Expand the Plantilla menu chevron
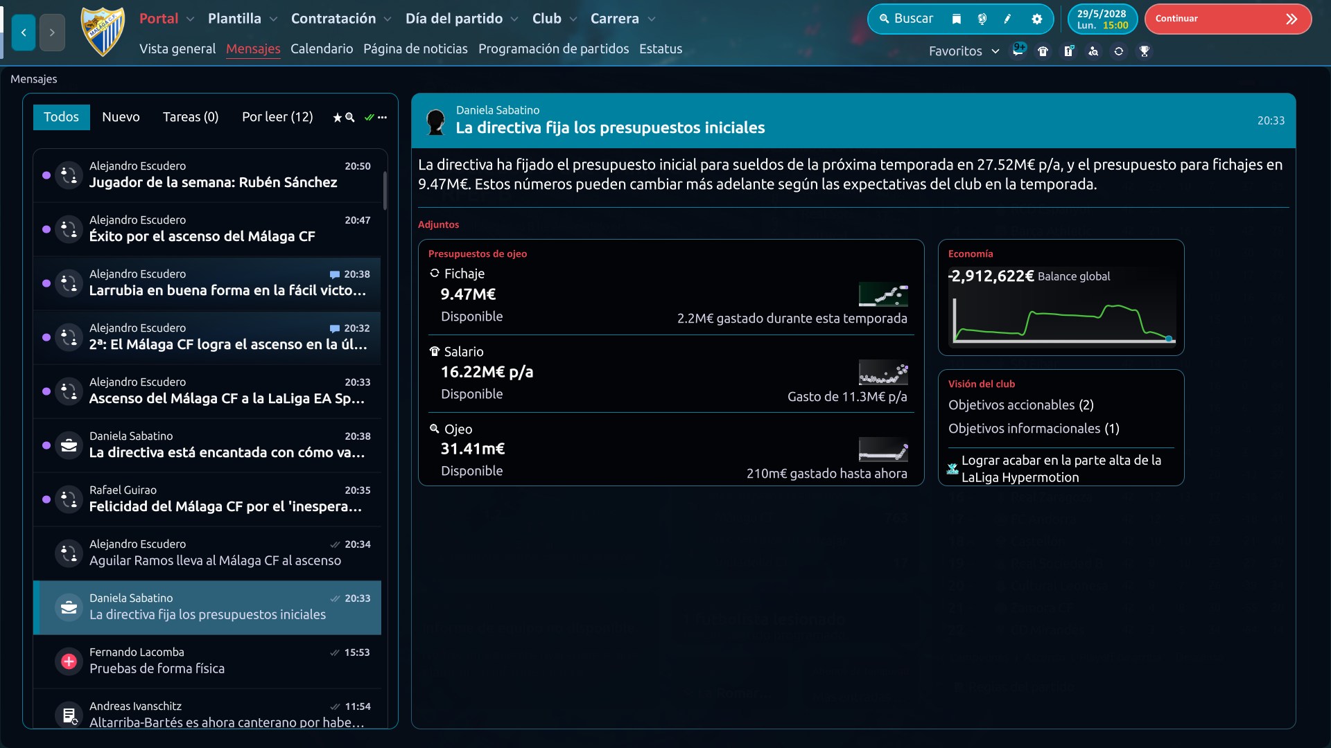 click(273, 19)
